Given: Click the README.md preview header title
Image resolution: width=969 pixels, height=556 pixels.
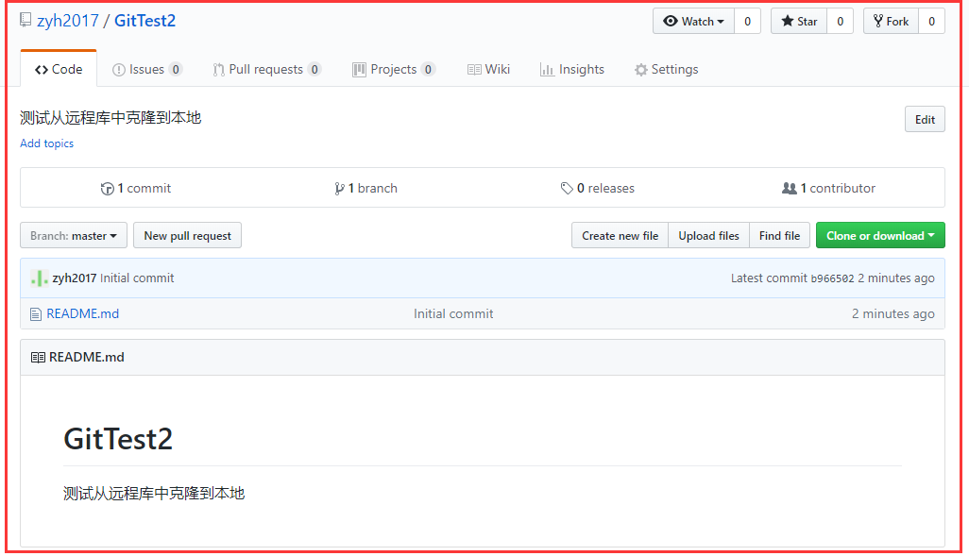Looking at the screenshot, I should point(87,357).
